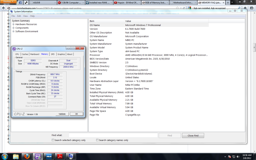Open the View menu in System Information
The height and width of the screenshot is (160, 256).
click(25, 16)
